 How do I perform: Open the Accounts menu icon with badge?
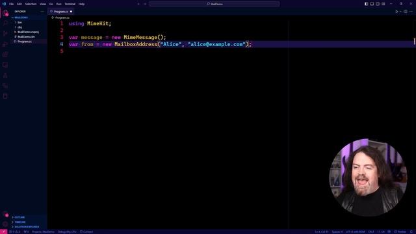(x=5, y=214)
